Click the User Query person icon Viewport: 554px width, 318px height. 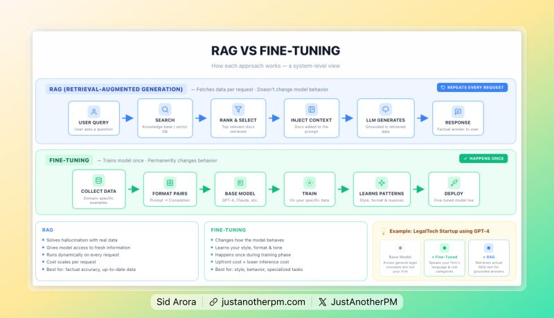click(x=93, y=112)
